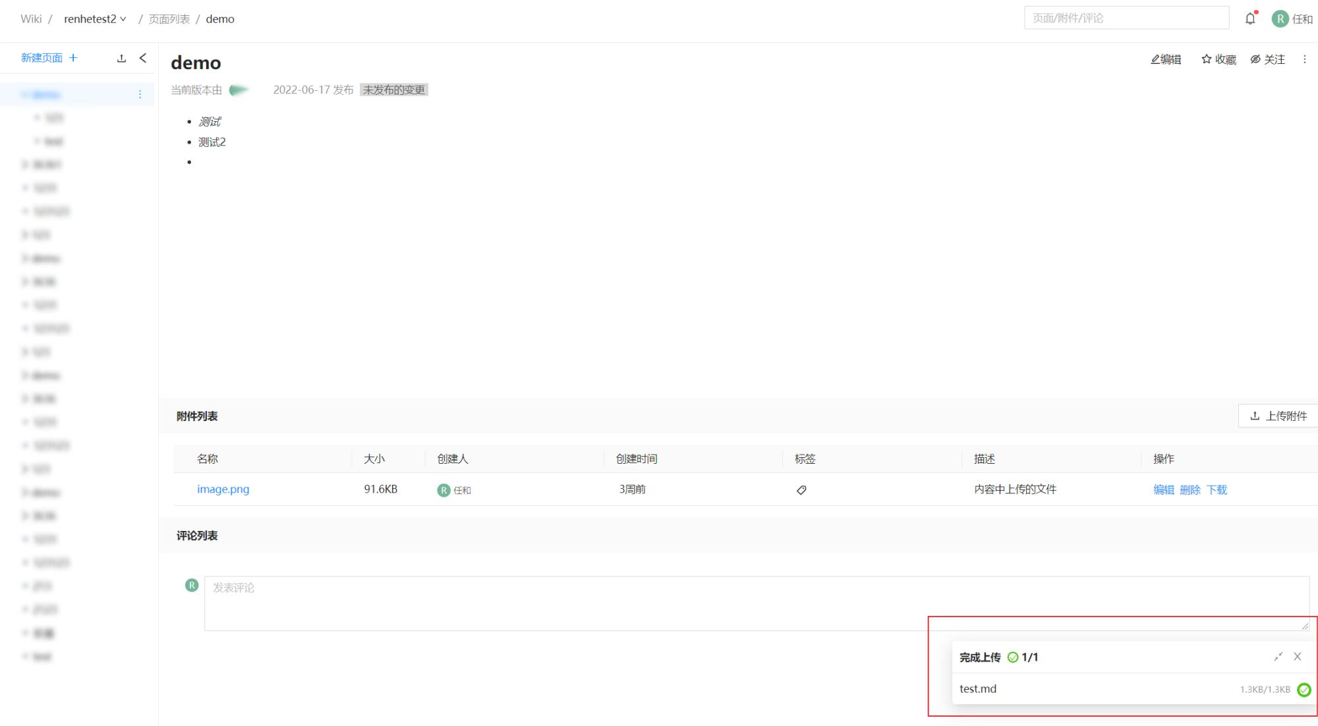Minimize the upload complete panel
The image size is (1318, 726).
click(x=1278, y=656)
